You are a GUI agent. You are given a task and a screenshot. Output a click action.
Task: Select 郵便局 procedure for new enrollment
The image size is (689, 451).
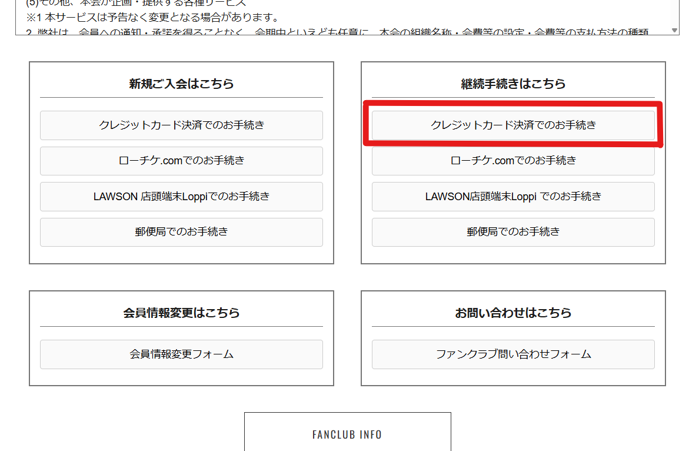[181, 232]
